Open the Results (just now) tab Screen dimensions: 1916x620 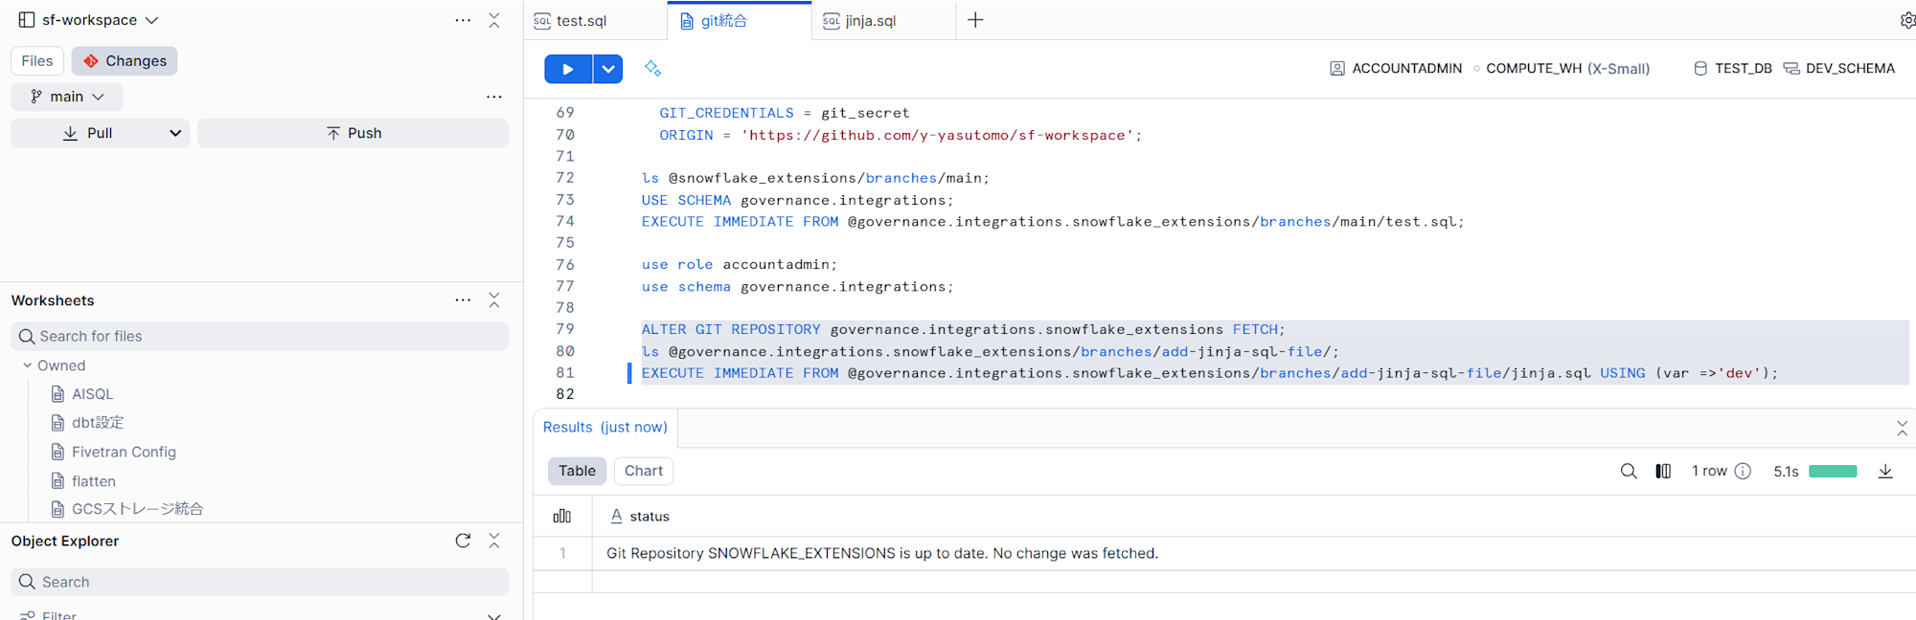(x=605, y=428)
